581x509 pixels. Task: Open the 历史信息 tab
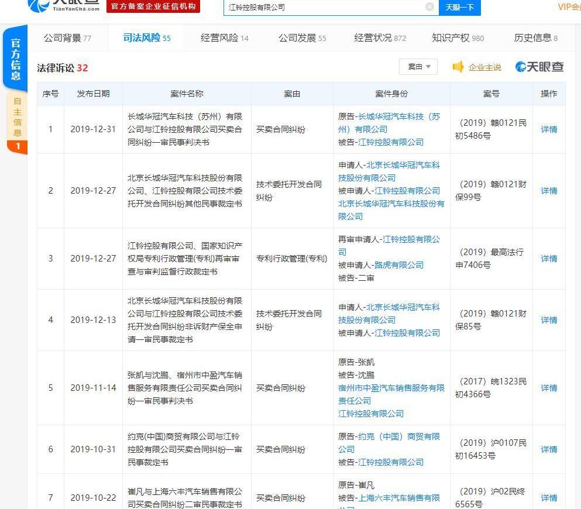535,38
